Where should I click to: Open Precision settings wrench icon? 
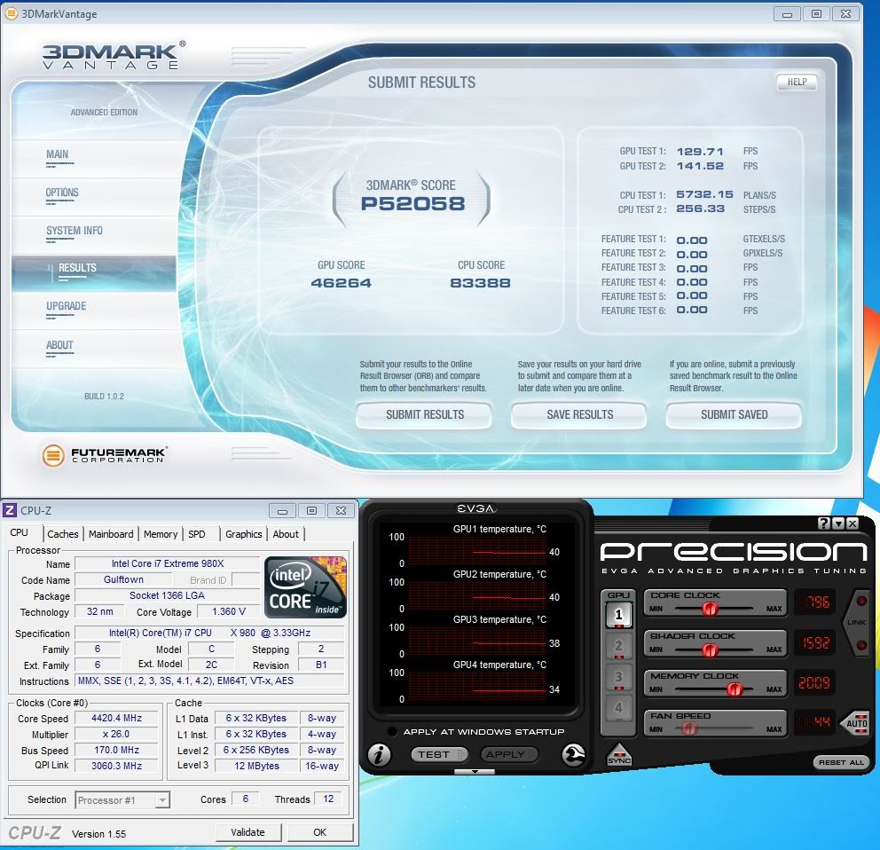574,755
